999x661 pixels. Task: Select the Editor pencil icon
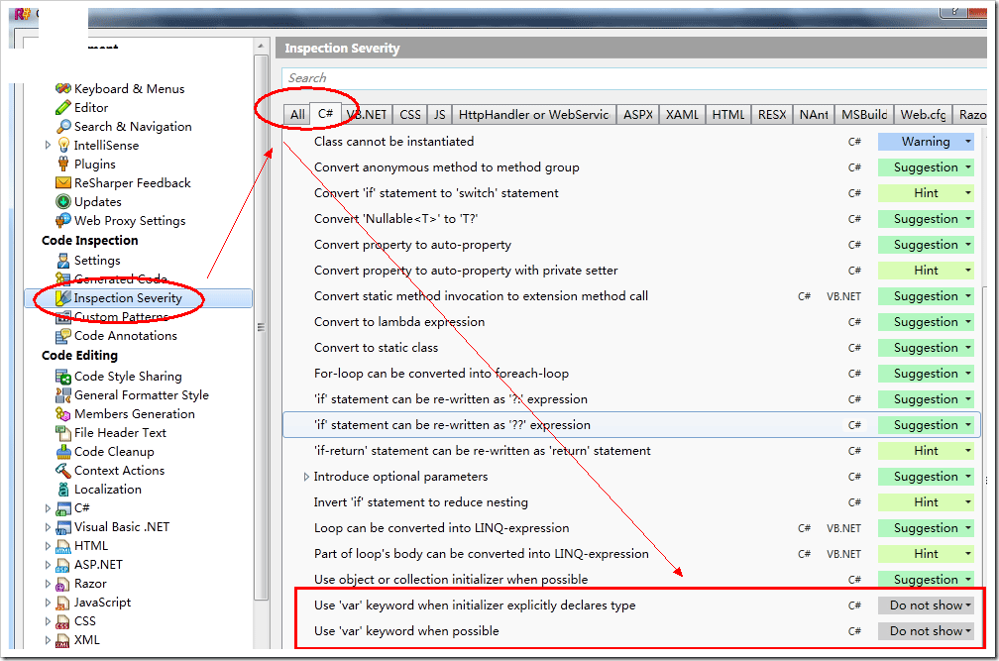pyautogui.click(x=63, y=108)
